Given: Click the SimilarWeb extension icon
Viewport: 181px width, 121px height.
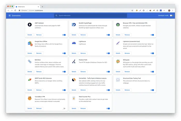Looking at the screenshot, I should tap(74, 80).
